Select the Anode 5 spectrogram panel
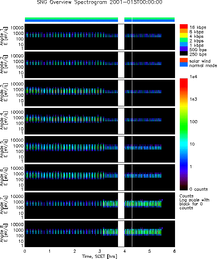The height and width of the screenshot is (259, 217). (100, 149)
